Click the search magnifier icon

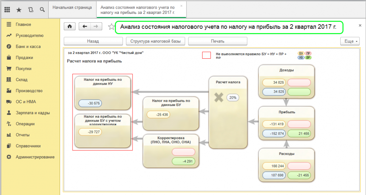click(42, 10)
